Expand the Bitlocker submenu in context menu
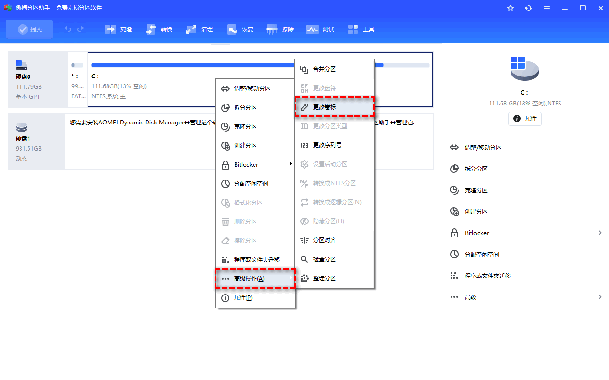The width and height of the screenshot is (609, 380). (x=255, y=165)
